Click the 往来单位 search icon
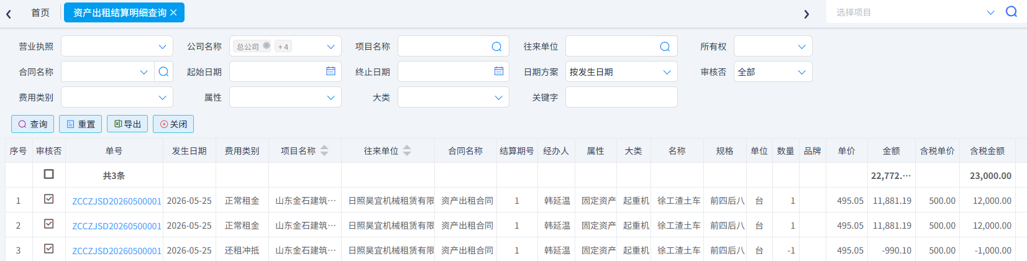The image size is (1027, 261). (x=665, y=47)
